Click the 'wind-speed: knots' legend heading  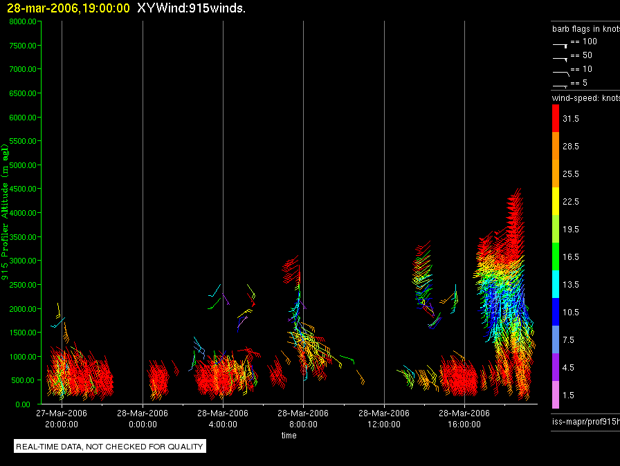586,98
